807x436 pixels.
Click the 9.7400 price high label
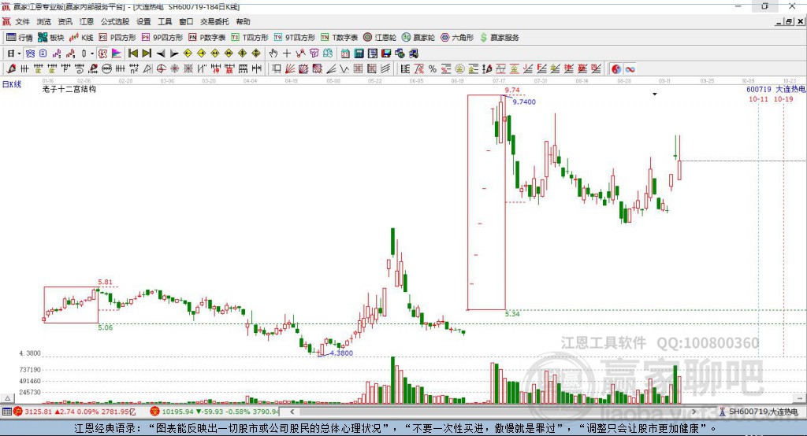tap(524, 102)
